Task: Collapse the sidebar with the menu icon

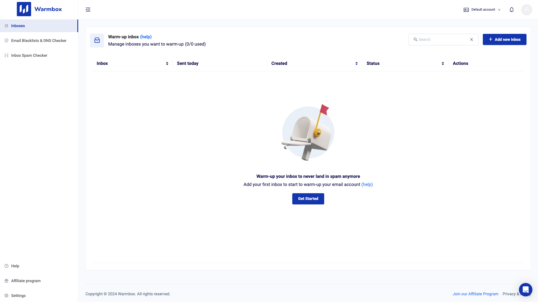Action: tap(88, 10)
